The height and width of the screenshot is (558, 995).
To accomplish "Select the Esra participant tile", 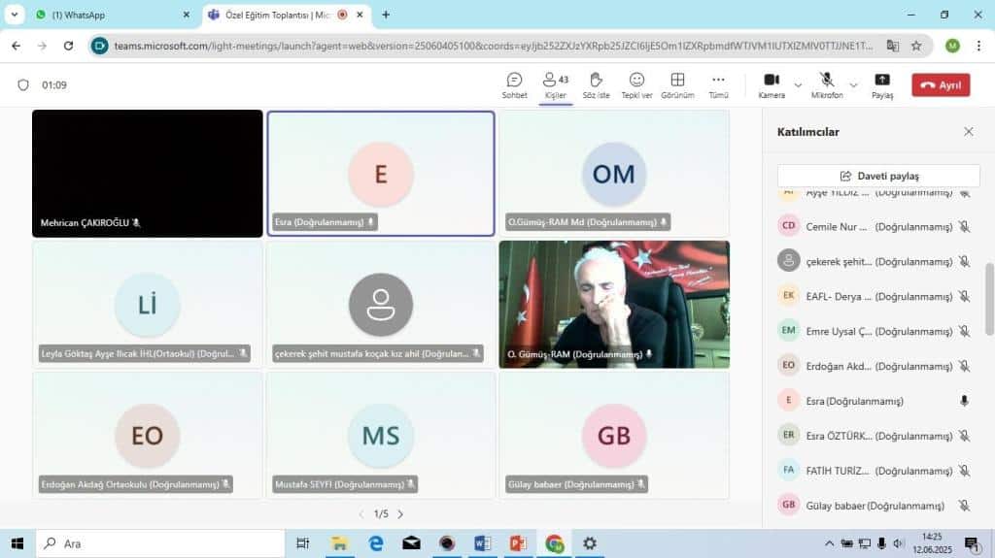I will (381, 173).
